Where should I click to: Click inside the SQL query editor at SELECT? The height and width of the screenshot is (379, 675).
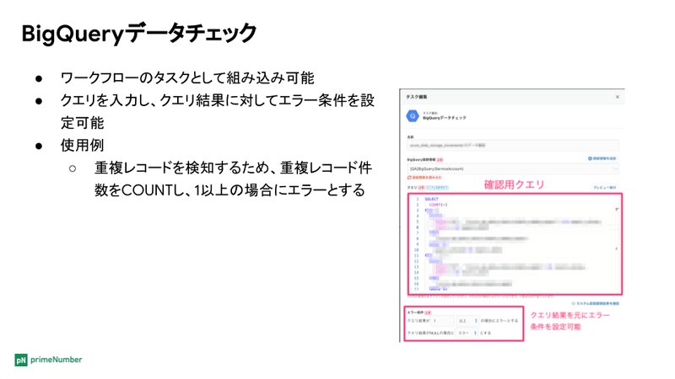(431, 199)
